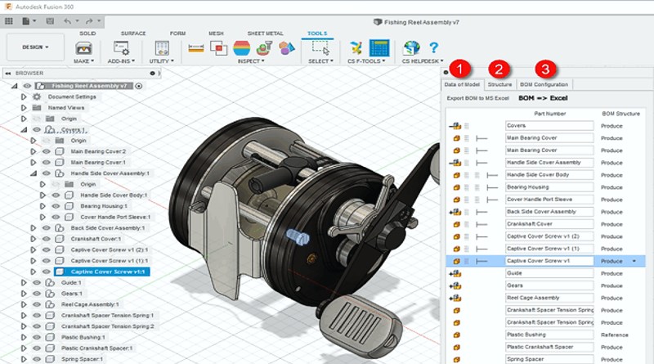Select Captive Cover Screw v1:1 in browser
654x364 pixels.
click(101, 272)
